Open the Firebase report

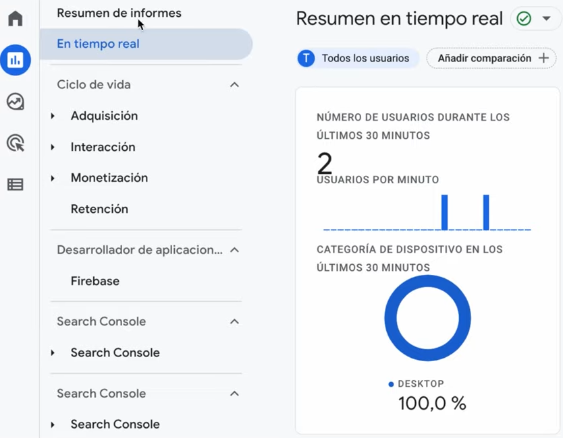(95, 281)
